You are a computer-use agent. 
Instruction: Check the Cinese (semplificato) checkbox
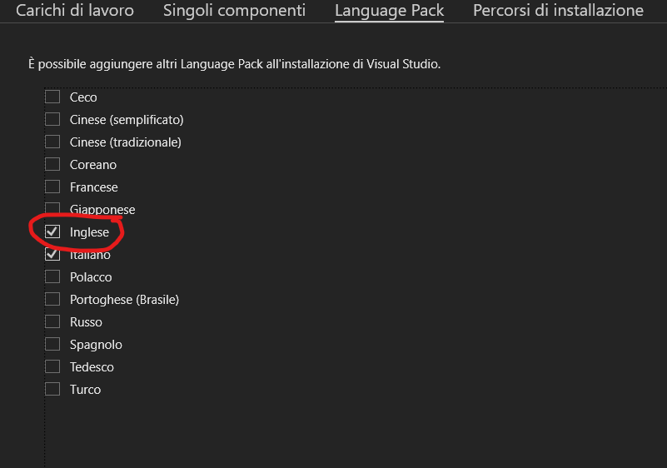(x=52, y=119)
